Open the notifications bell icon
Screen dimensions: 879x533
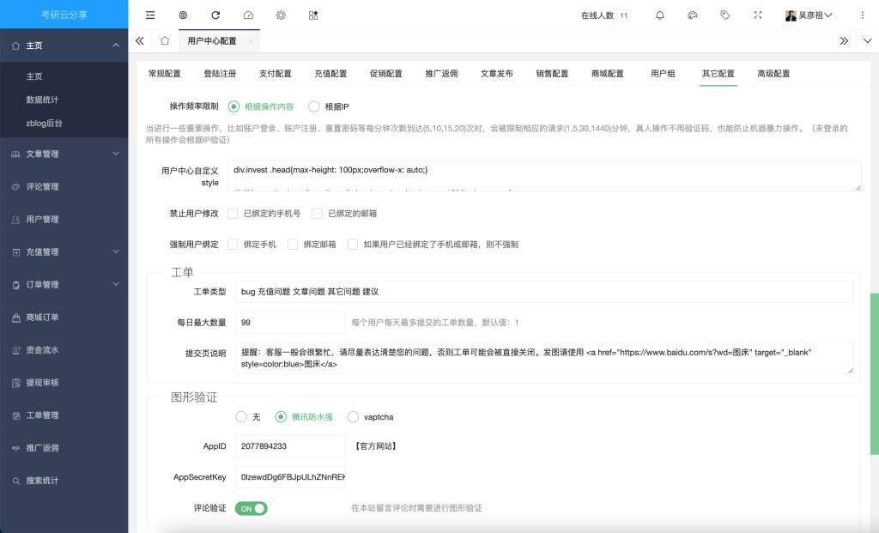point(659,15)
